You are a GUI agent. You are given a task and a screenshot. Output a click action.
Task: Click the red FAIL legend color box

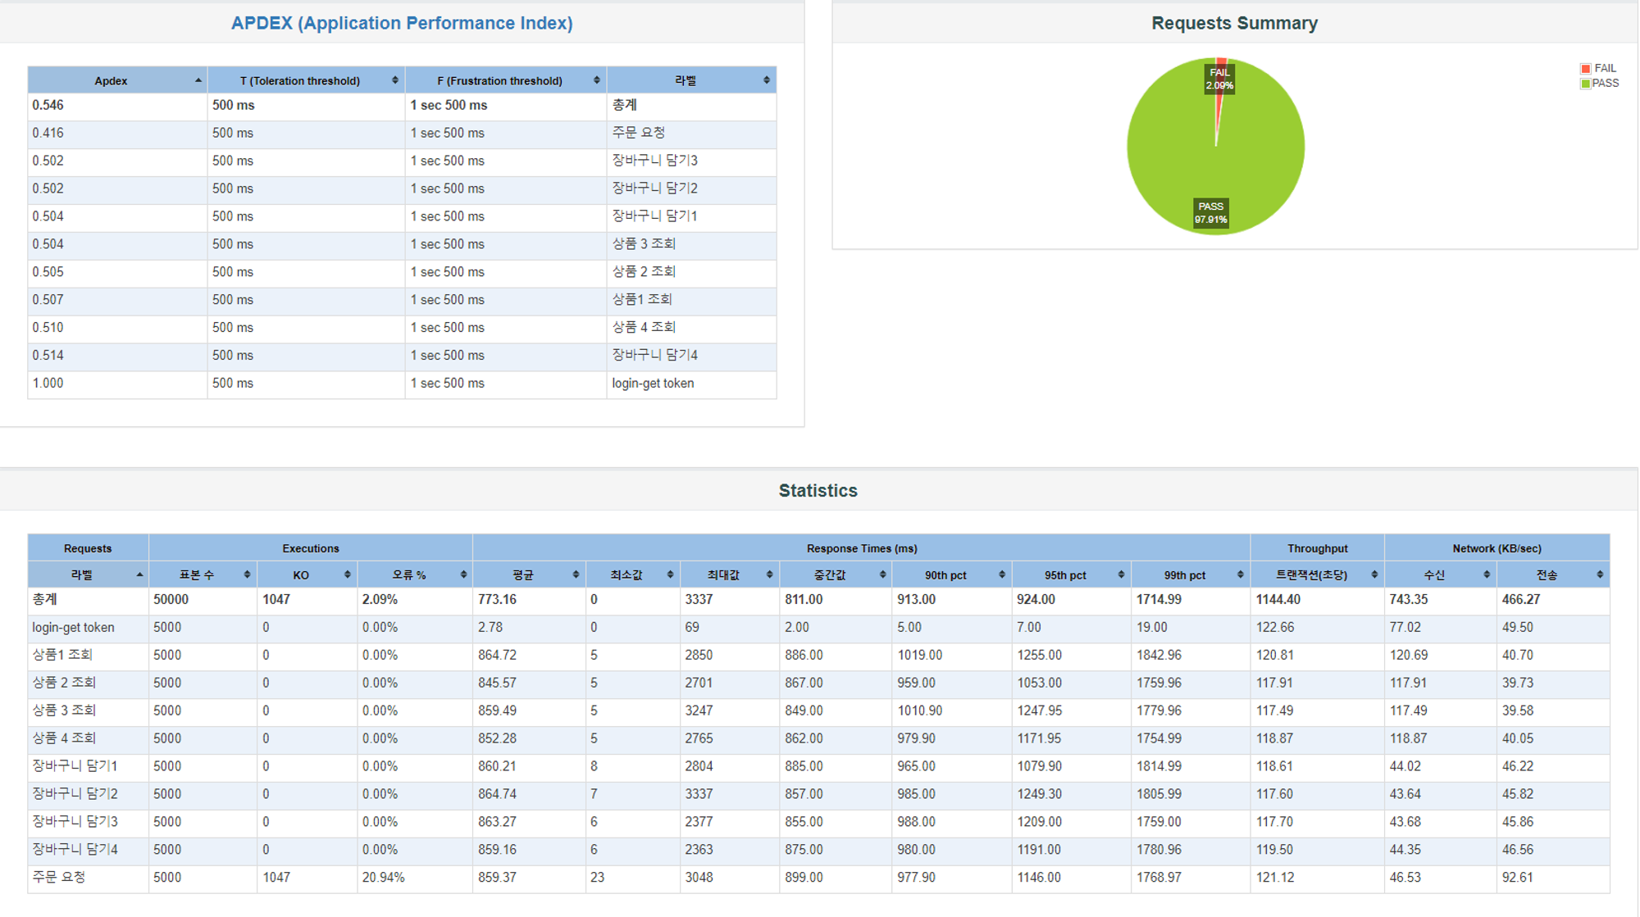click(1585, 69)
